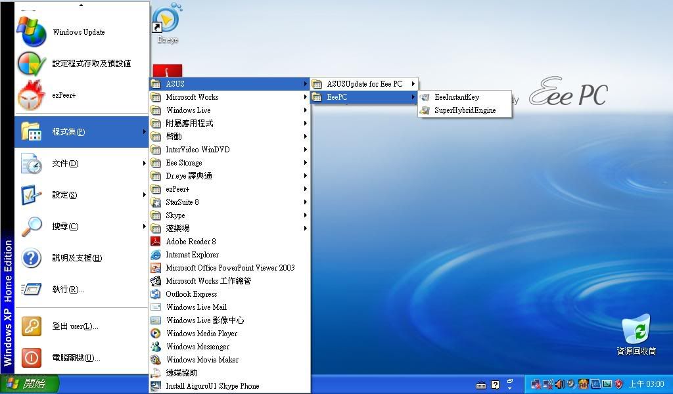The width and height of the screenshot is (673, 394).
Task: Open Internet Explorer from programs list
Action: tap(192, 255)
